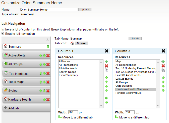Move Column 2 resource up one
Viewport: 169px width, 123px height.
[x=163, y=82]
